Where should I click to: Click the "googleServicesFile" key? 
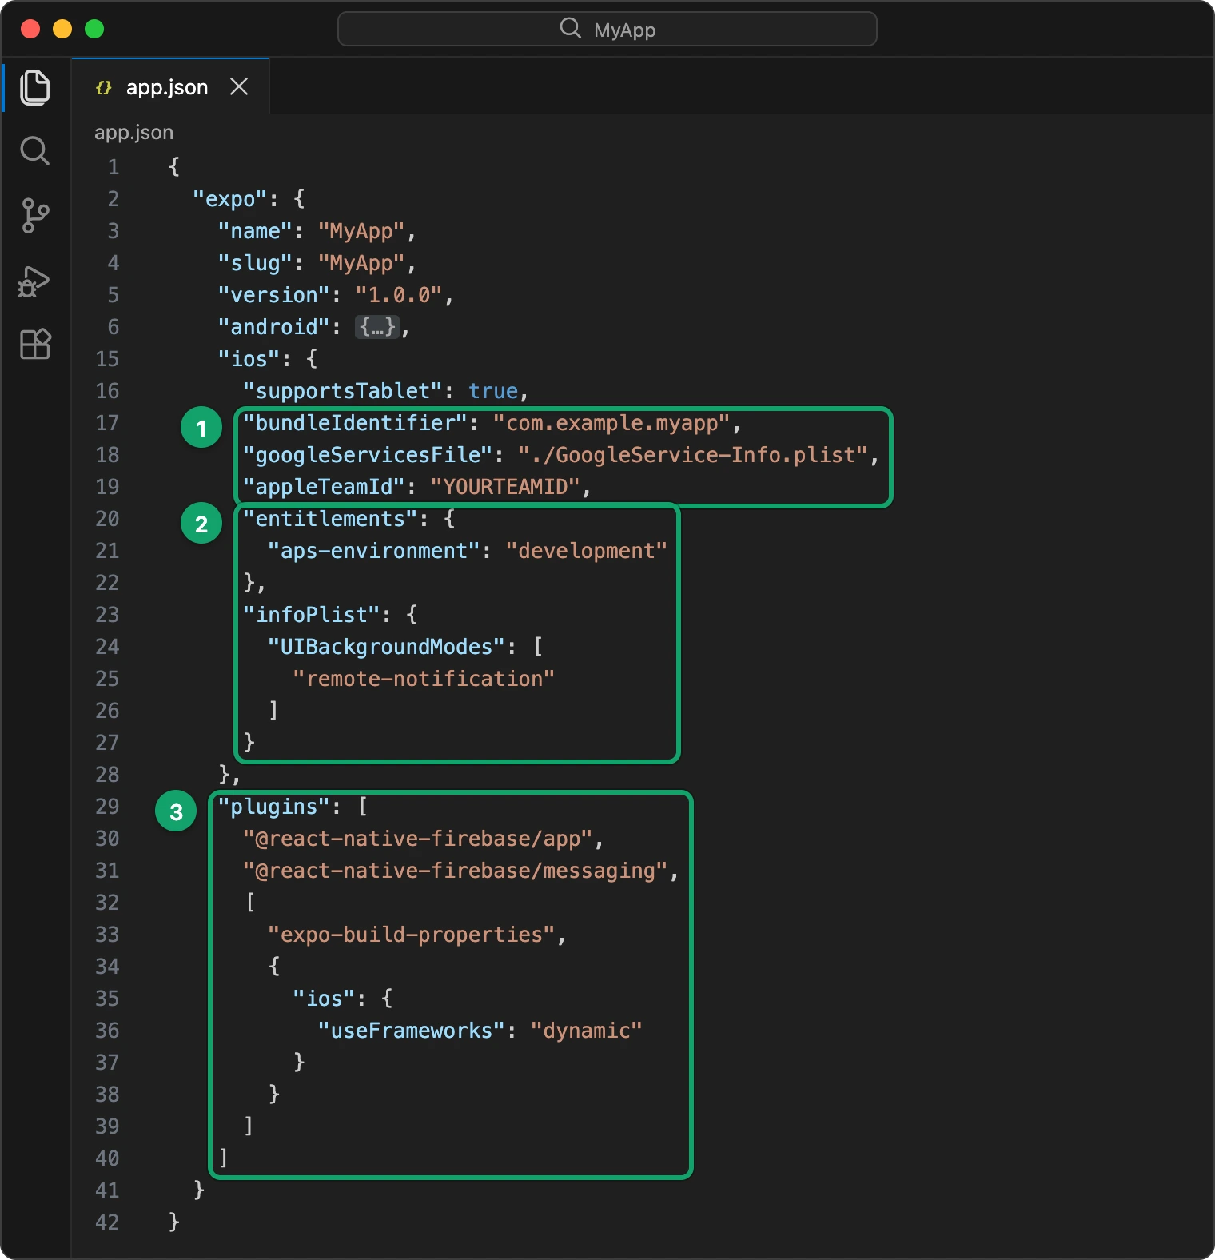click(368, 455)
